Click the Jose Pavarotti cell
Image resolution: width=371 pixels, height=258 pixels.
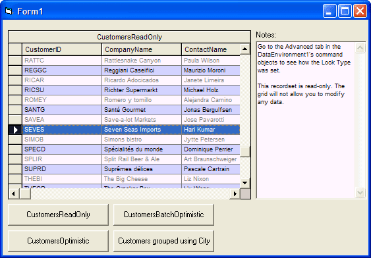(x=211, y=120)
